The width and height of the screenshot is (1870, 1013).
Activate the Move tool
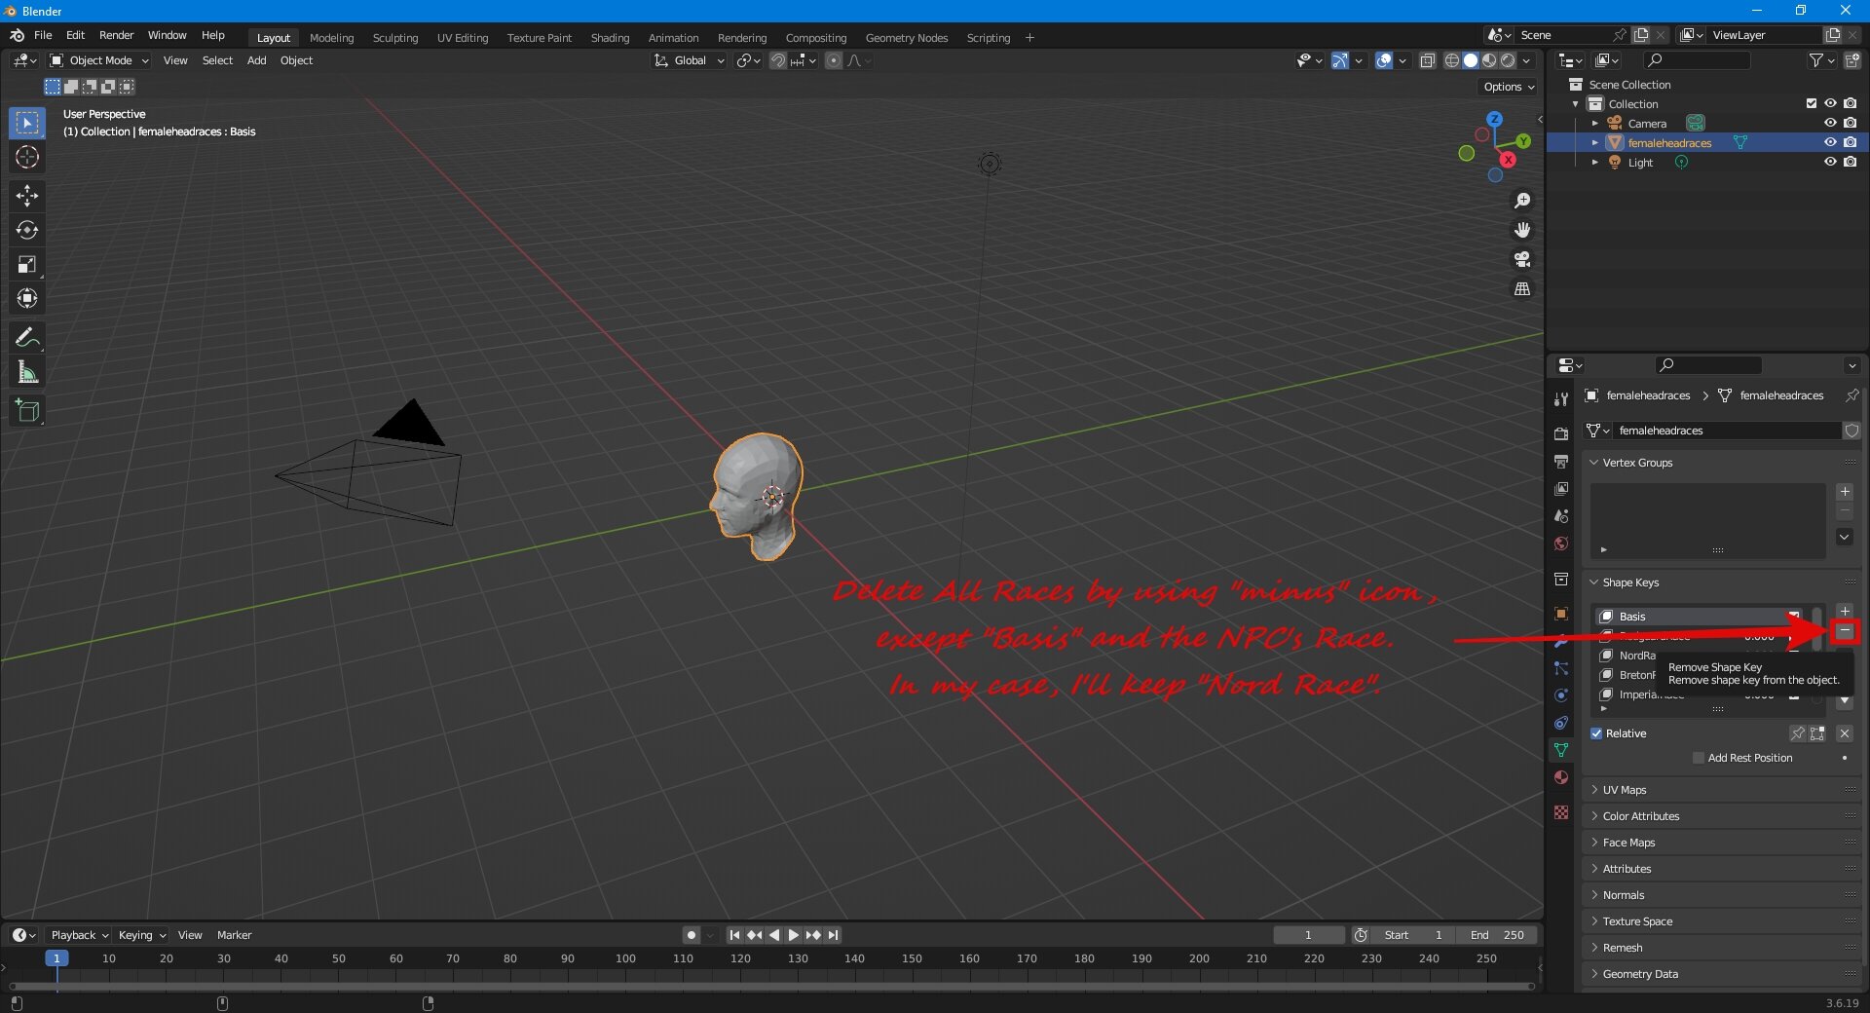27,196
